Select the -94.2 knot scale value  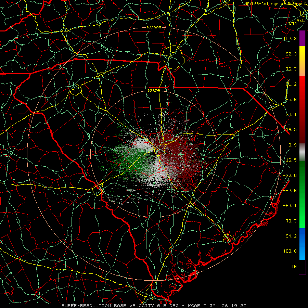(x=290, y=236)
